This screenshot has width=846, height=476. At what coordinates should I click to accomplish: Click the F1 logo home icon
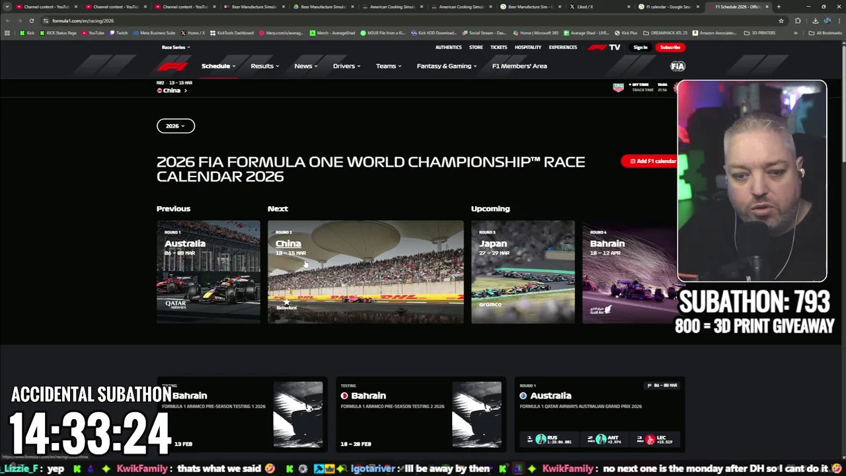[173, 66]
